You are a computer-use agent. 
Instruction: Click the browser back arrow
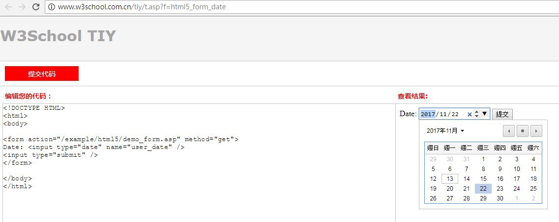point(8,7)
